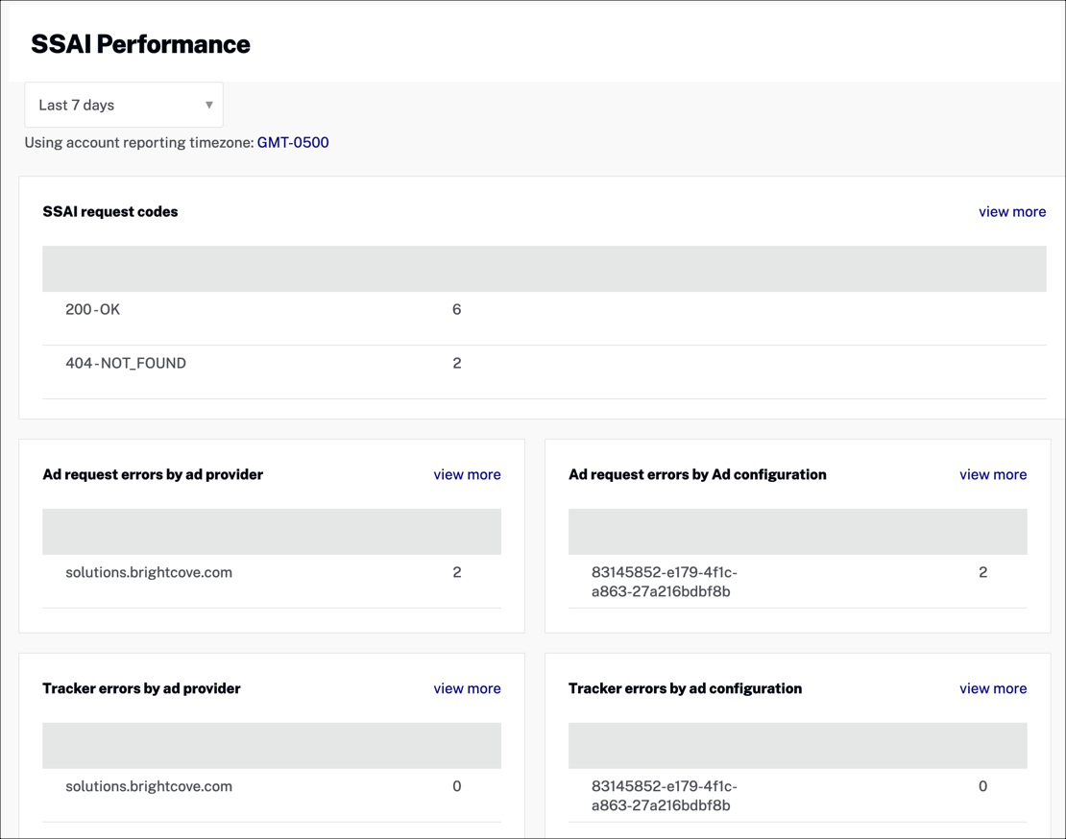
Task: Open view more for Ad request errors by ad provider
Action: (467, 474)
